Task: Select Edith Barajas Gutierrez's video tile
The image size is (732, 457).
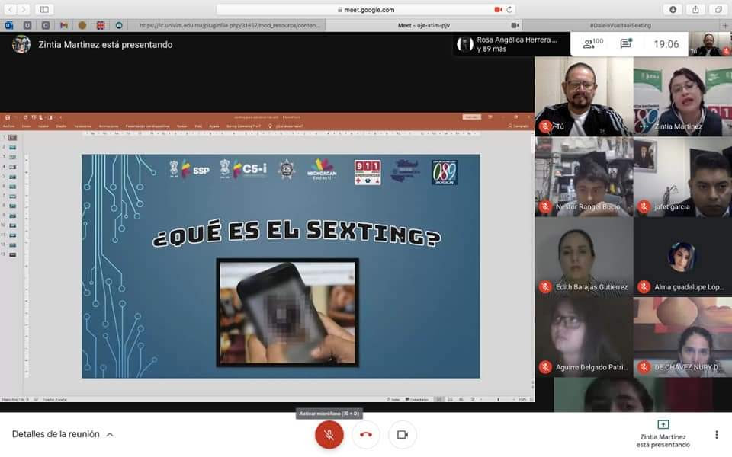Action: pos(583,257)
